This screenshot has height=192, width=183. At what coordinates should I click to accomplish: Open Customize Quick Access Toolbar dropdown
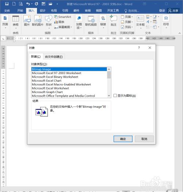click(x=57, y=4)
